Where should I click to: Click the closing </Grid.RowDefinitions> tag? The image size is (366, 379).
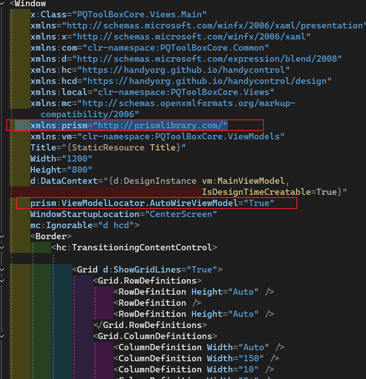(x=150, y=325)
